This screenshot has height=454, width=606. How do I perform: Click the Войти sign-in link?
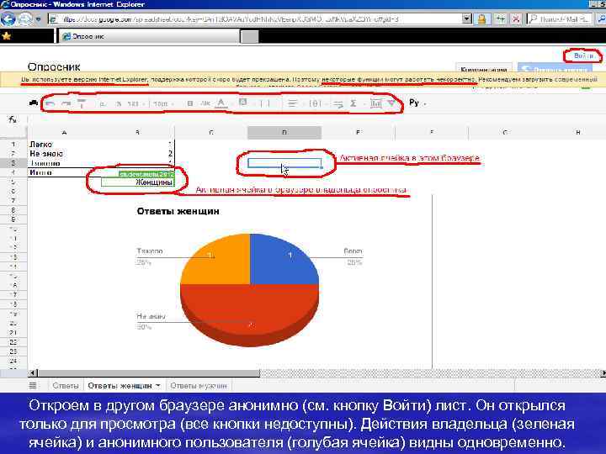pos(583,56)
